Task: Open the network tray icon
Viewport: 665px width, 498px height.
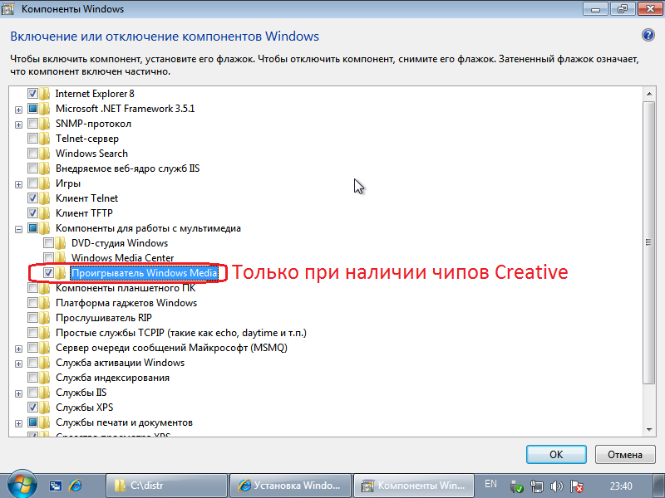Action: coord(538,485)
